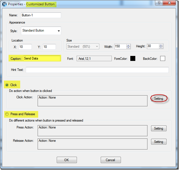Increase Width using the up arrow
179x170 pixels.
[128, 45]
